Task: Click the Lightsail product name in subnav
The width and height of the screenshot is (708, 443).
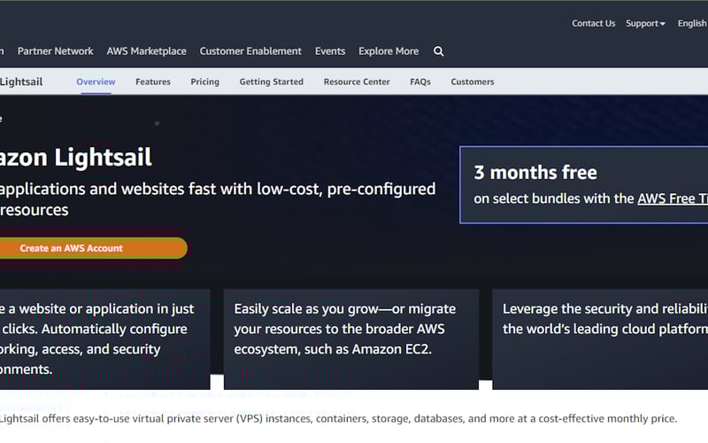Action: pyautogui.click(x=21, y=82)
